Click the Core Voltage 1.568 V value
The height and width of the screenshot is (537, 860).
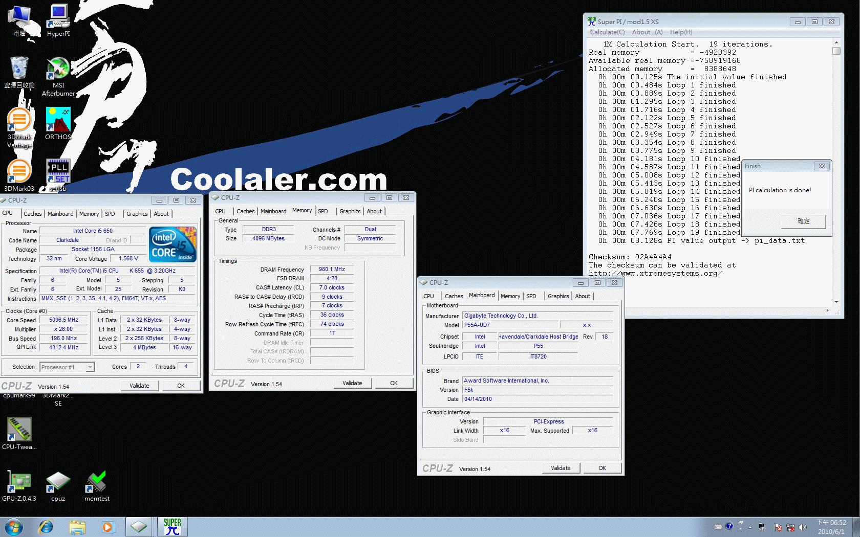point(128,259)
